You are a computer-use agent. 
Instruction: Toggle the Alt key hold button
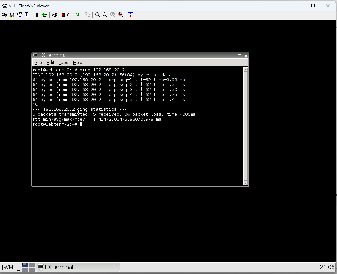click(x=78, y=15)
